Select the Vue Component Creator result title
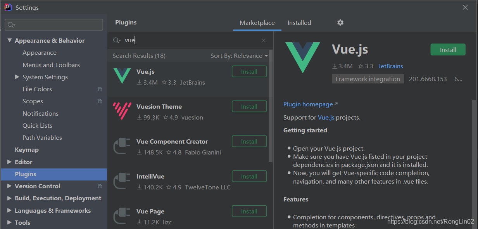 172,142
